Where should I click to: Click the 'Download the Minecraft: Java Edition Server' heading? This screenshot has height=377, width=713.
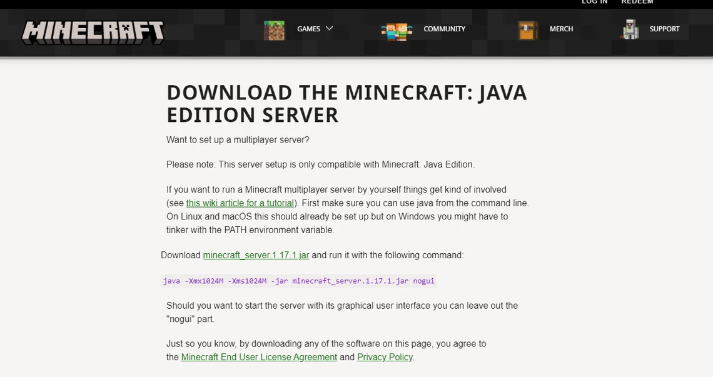pos(346,104)
